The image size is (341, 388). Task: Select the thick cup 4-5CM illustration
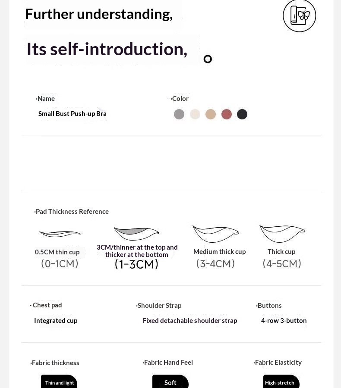pyautogui.click(x=282, y=234)
